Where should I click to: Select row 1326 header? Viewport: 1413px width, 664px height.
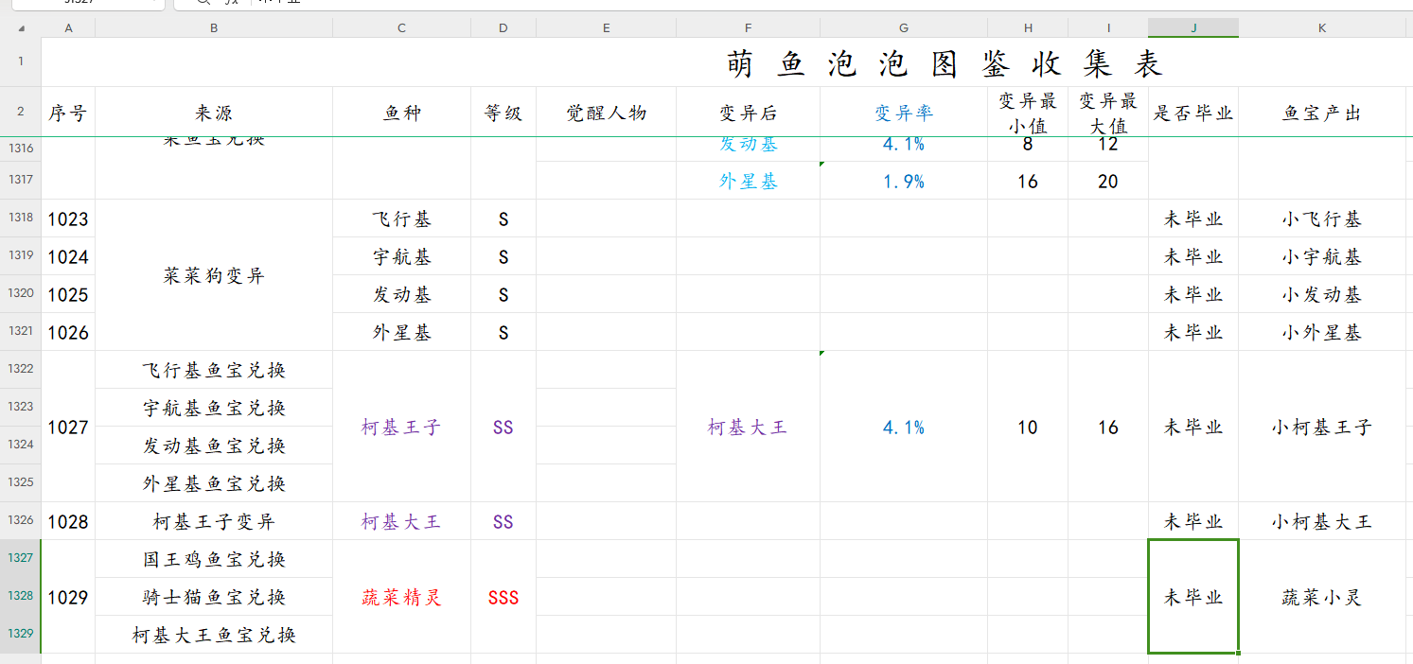pyautogui.click(x=21, y=520)
